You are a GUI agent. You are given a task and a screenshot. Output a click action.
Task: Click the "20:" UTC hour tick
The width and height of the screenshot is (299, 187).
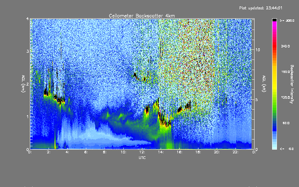coord(217,152)
